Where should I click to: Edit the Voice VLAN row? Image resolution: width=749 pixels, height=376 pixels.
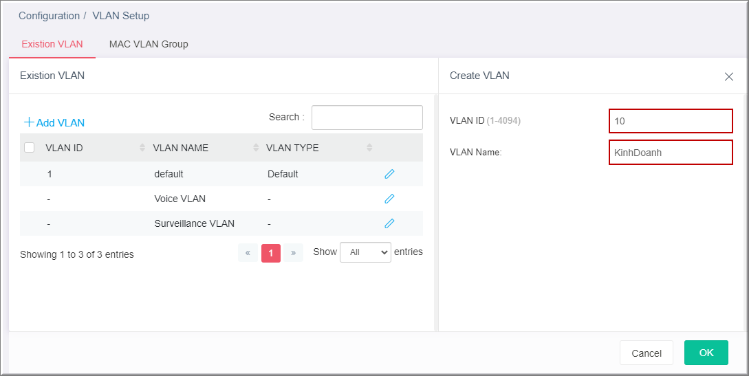point(389,199)
